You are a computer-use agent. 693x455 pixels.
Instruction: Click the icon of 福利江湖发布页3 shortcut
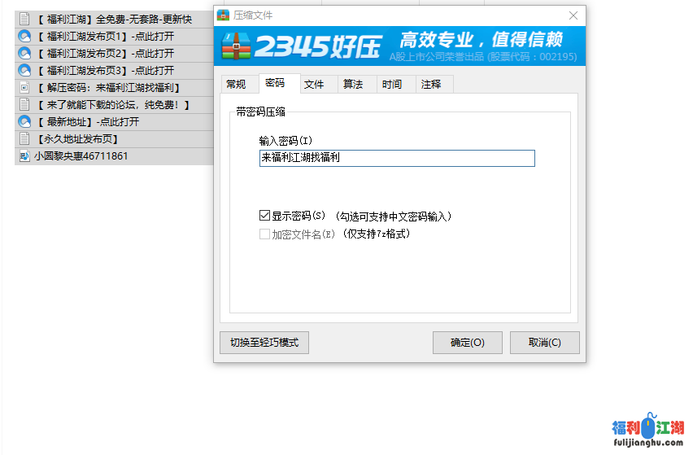coord(24,70)
